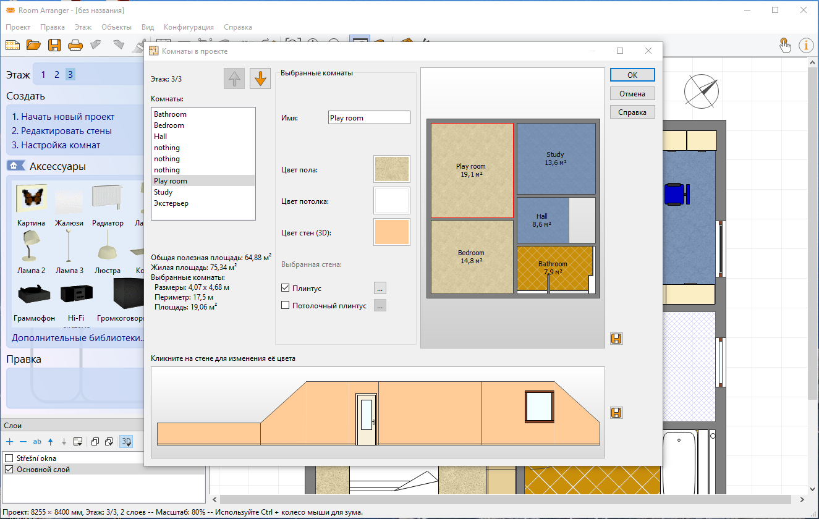The width and height of the screenshot is (819, 519).
Task: Click the Undo arrow in toolbar
Action: [96, 44]
